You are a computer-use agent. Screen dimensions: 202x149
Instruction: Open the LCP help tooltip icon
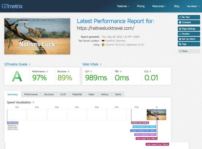[x=91, y=71]
